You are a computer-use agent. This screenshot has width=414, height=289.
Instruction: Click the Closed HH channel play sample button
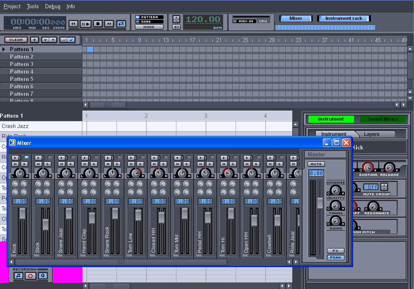[155, 158]
